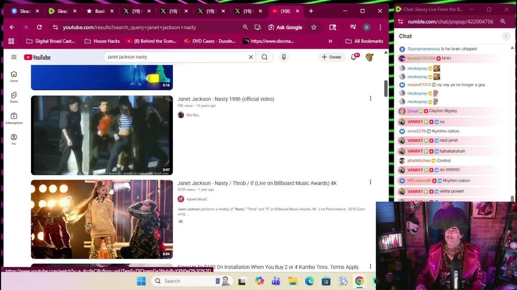Open the YouTube hamburger guide menu
Viewport: 517px width, 290px height.
pos(14,57)
